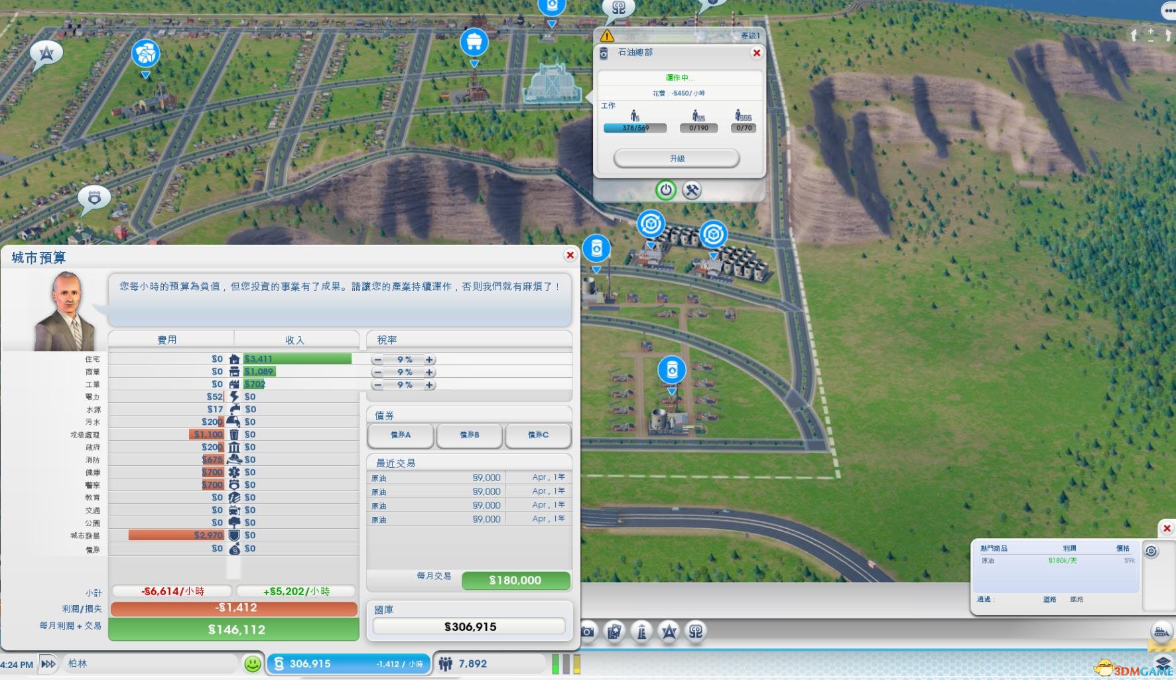Click the +$5,202 hourly income subtotal
This screenshot has width=1176, height=680.
296,591
